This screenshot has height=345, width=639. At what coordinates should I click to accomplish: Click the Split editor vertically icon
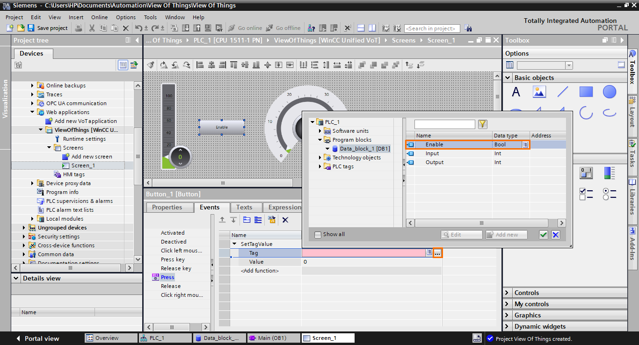(372, 28)
